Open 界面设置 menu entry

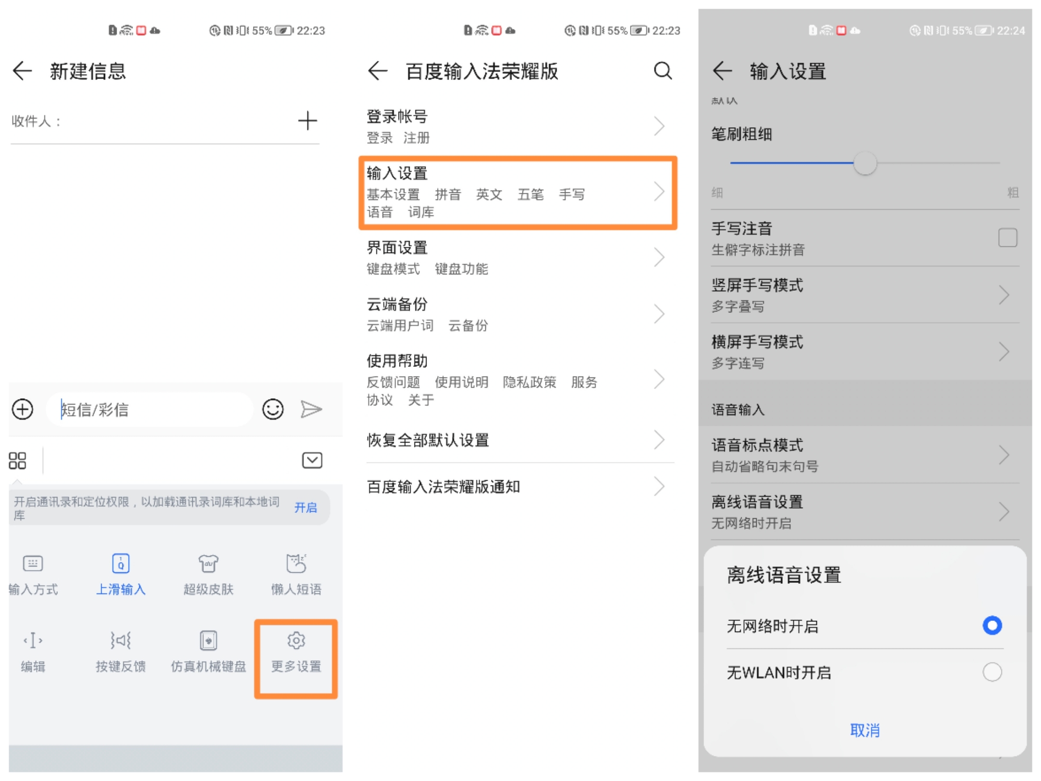(518, 257)
